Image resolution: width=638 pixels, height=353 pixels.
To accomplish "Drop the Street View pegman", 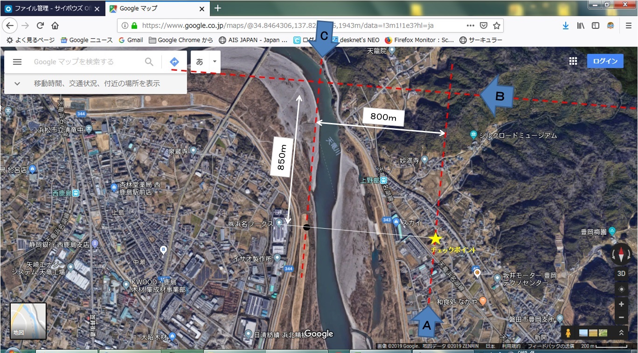I will (568, 333).
